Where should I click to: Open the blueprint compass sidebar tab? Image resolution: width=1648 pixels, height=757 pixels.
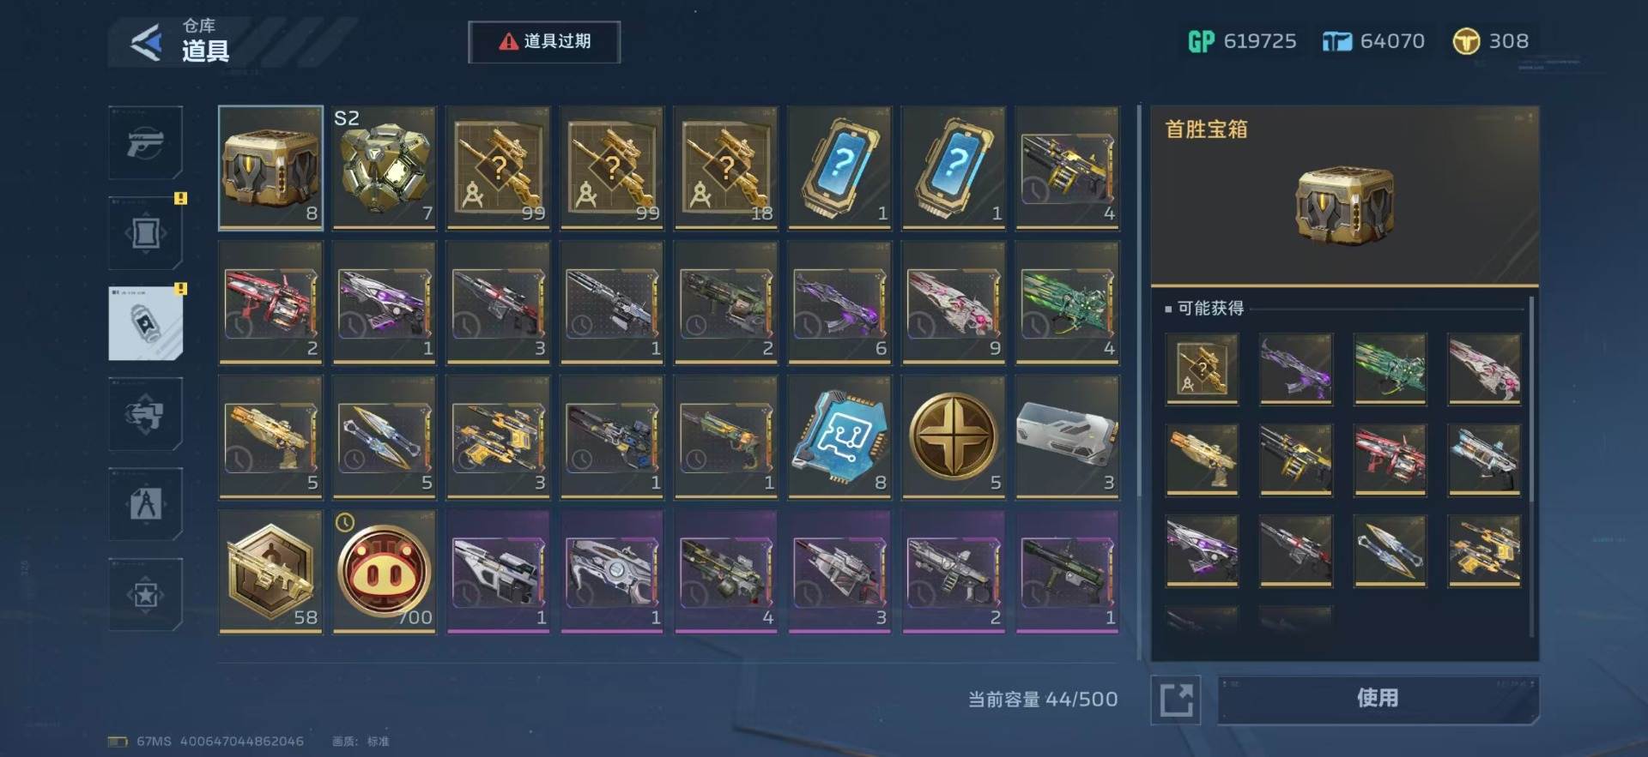(x=145, y=504)
